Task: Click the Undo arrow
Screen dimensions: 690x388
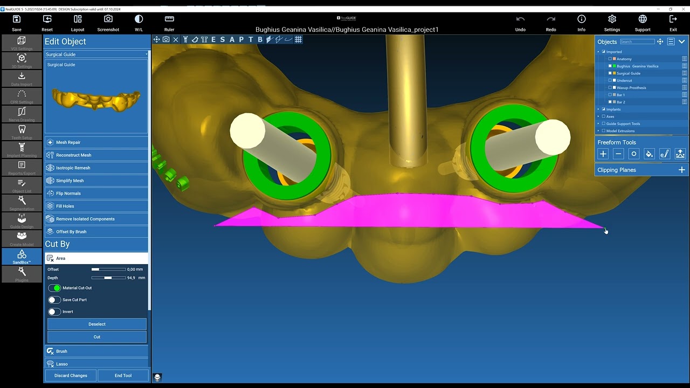Action: [x=520, y=19]
